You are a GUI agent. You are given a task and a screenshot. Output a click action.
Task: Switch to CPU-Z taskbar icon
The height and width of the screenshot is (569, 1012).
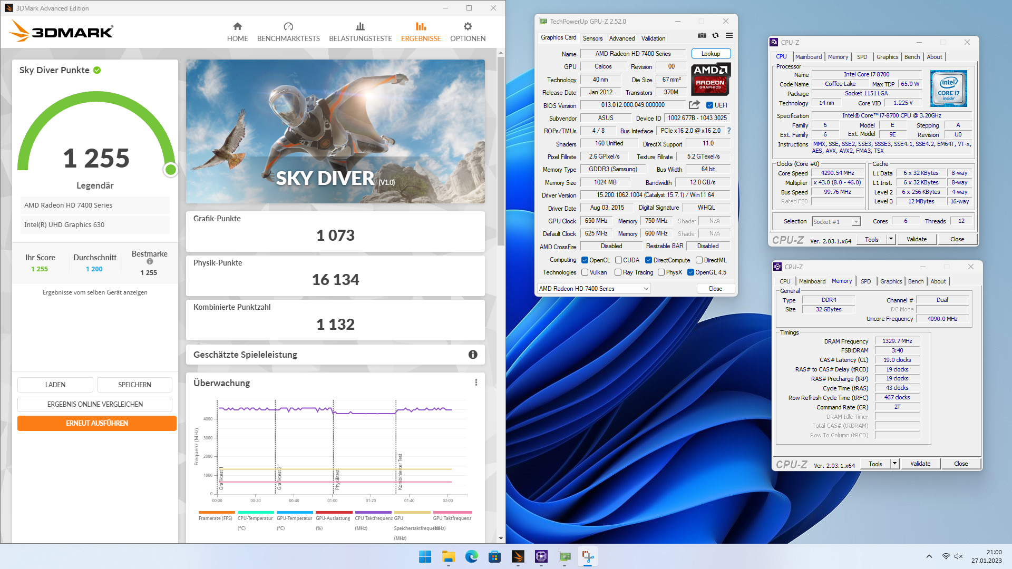[x=541, y=556]
